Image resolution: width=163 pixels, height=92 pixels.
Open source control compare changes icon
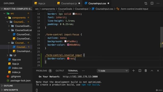click(146, 3)
